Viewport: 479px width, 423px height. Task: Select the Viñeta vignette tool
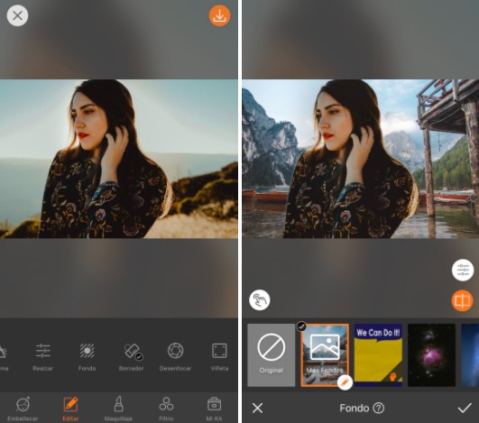tap(219, 357)
